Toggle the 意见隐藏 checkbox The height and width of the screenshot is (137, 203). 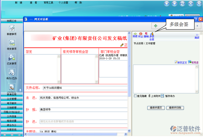(x=135, y=96)
